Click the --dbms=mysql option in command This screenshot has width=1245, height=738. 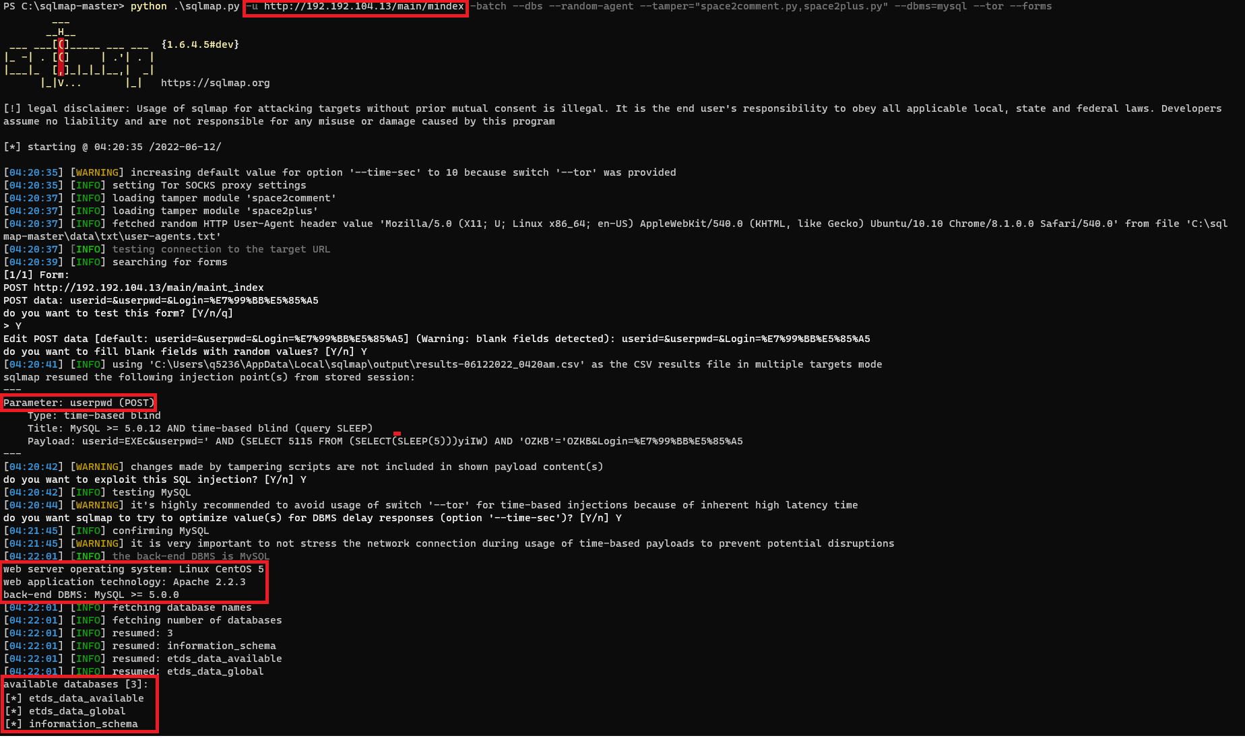(x=930, y=7)
